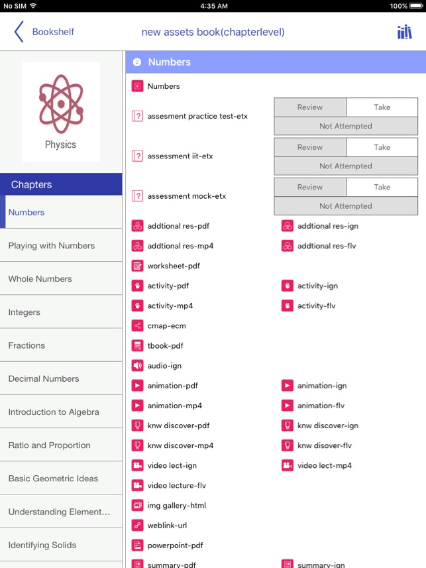Open the worksheet-pdf icon
426x568 pixels.
(x=137, y=266)
